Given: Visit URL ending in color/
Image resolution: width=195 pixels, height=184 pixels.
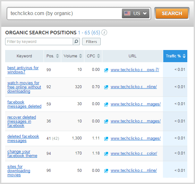Looking at the screenshot, I should [x=134, y=154].
